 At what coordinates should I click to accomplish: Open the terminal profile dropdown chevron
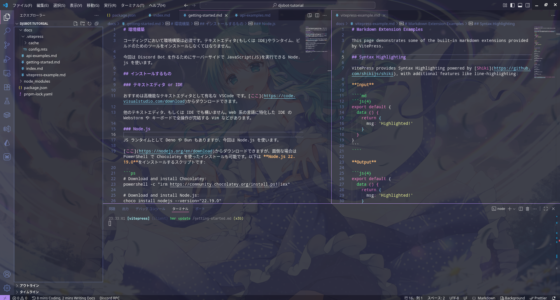pos(514,209)
